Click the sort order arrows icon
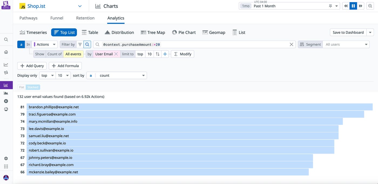 (158, 54)
